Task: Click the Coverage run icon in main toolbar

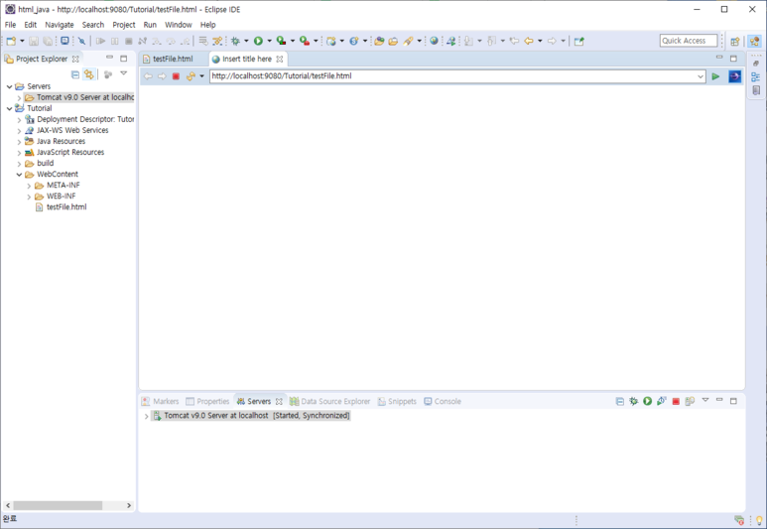Action: coord(281,41)
